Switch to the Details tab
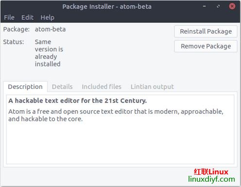This screenshot has height=187, width=241. (x=62, y=87)
